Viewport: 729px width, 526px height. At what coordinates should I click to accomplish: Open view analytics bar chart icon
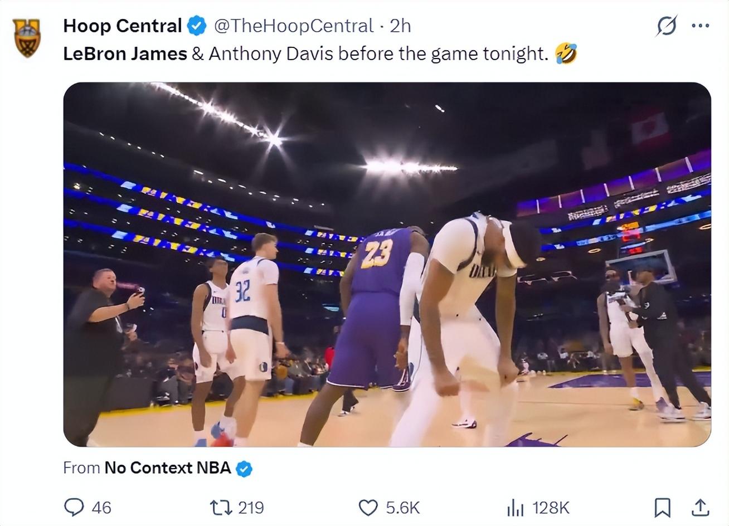[x=515, y=508]
